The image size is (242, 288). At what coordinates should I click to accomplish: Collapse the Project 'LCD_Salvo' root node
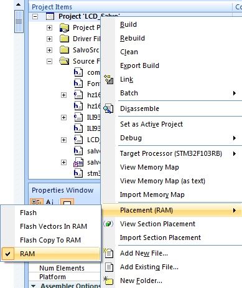pos(35,16)
